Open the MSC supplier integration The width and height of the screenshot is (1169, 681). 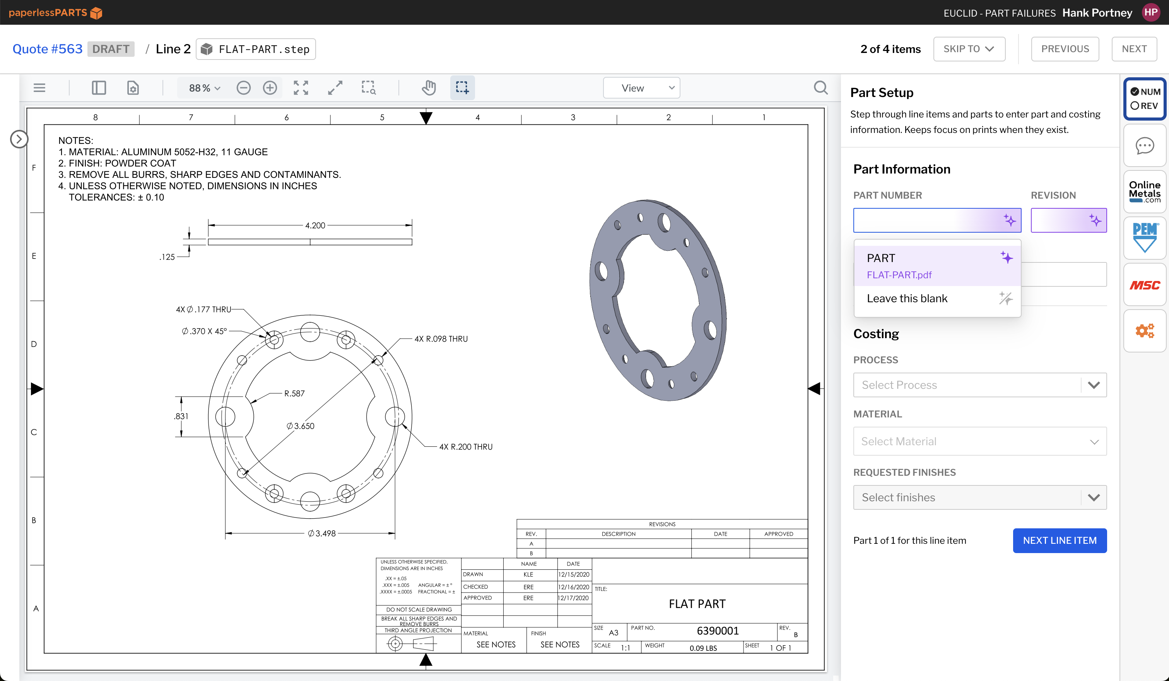pos(1145,284)
